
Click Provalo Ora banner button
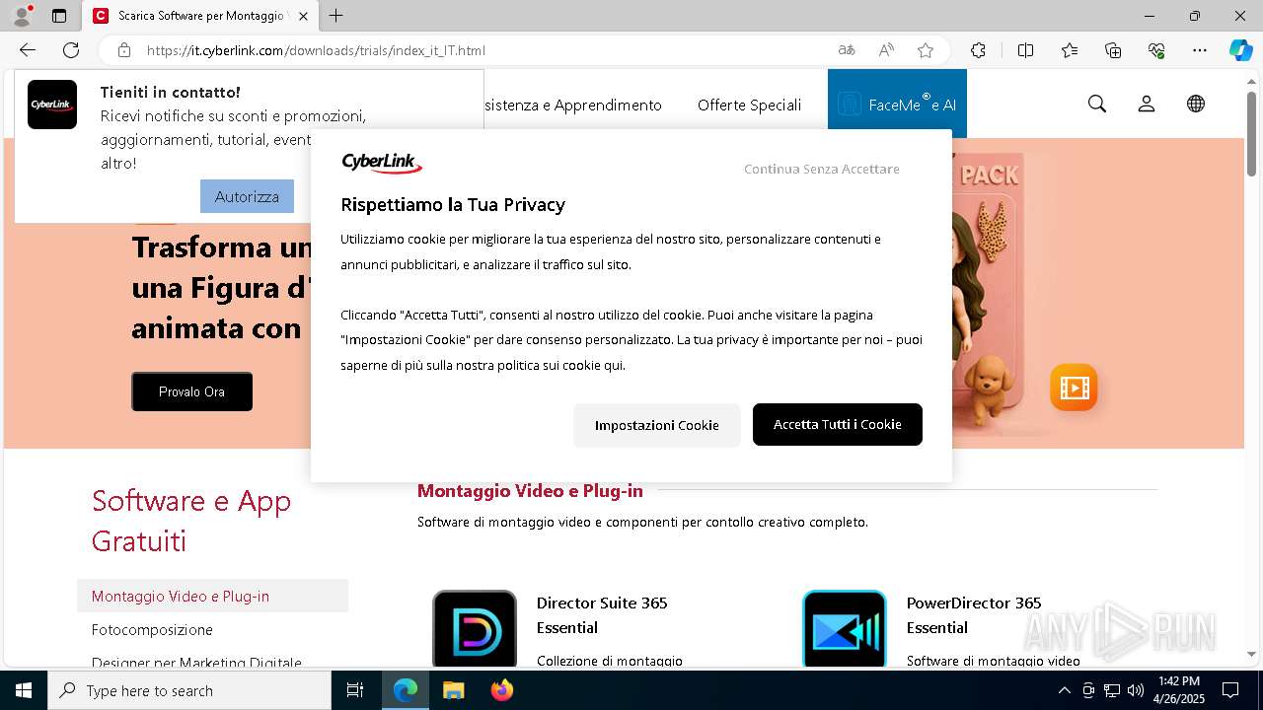191,391
